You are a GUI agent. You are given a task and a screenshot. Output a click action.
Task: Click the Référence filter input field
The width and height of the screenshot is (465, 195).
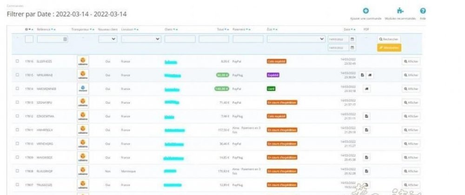[53, 39]
